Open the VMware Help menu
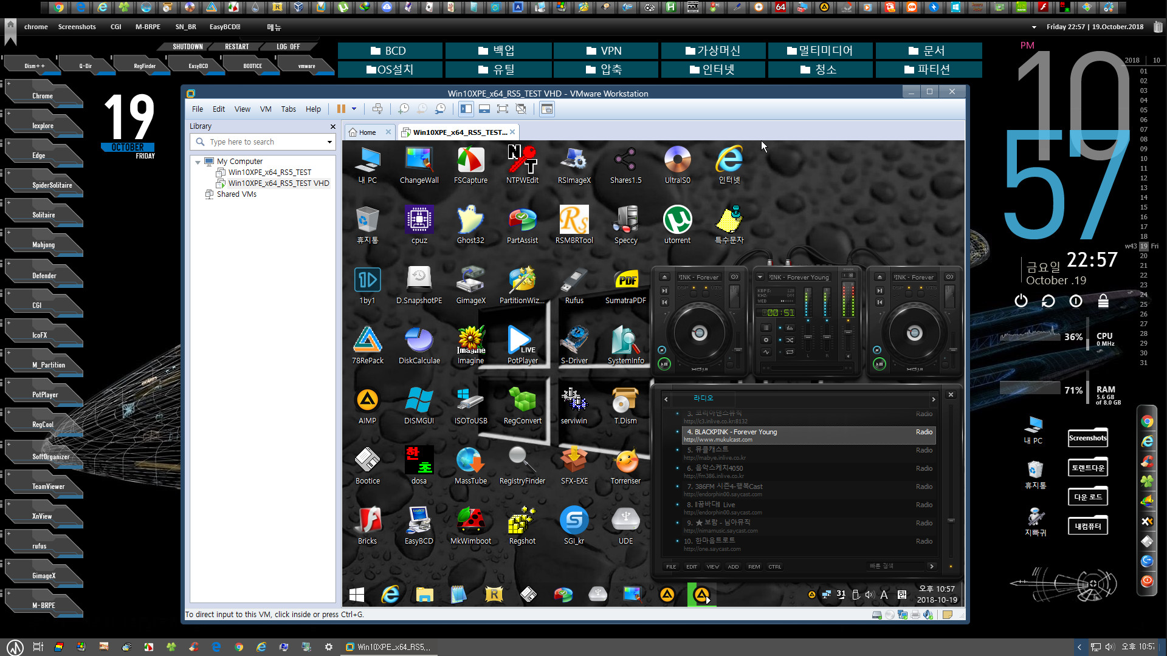This screenshot has width=1167, height=656. click(313, 109)
